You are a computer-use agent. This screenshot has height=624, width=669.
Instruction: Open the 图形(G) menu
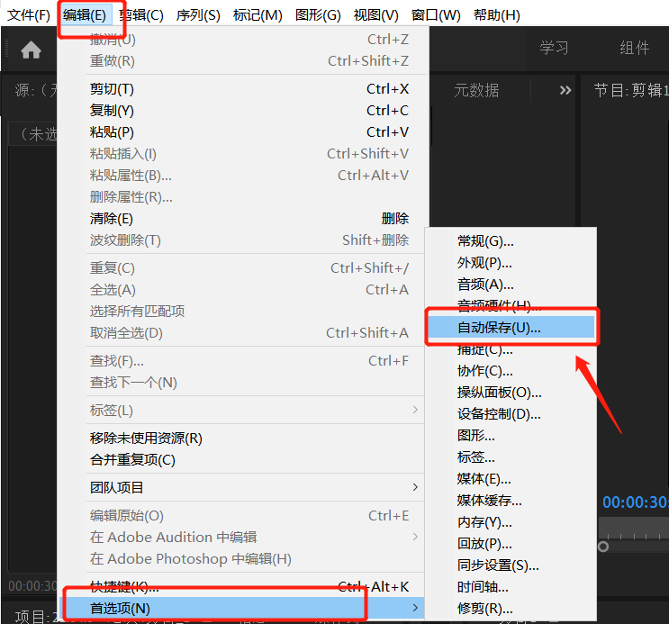(x=318, y=15)
